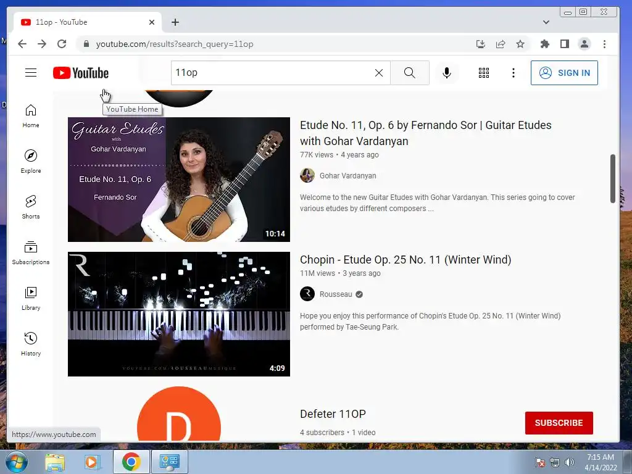Open Rousseau channel name
632x474 pixels.
pyautogui.click(x=336, y=294)
